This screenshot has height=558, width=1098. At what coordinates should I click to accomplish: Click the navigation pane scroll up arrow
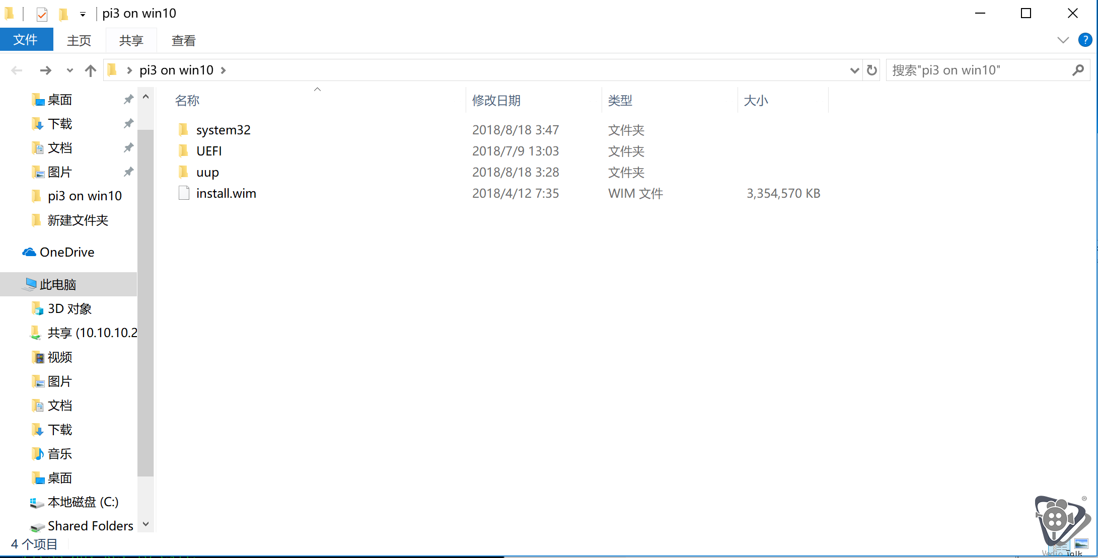point(146,97)
